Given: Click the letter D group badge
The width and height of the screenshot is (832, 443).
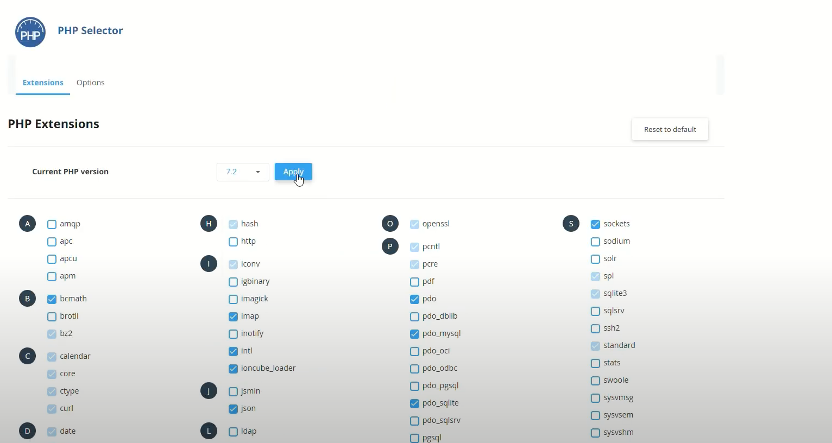Looking at the screenshot, I should [x=27, y=431].
